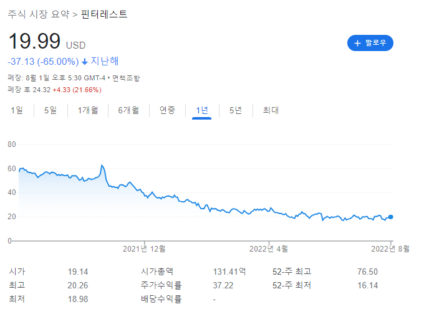The height and width of the screenshot is (312, 424).
Task: Switch to the 1개월 chart tab
Action: pyautogui.click(x=88, y=110)
